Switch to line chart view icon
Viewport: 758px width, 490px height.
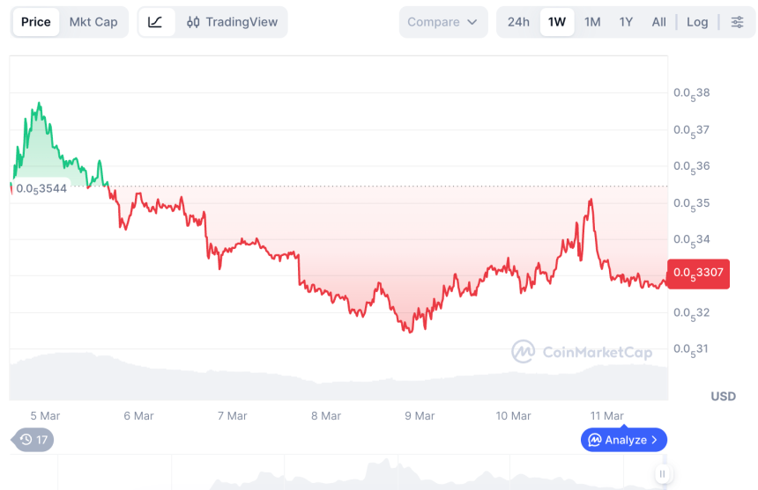[x=155, y=22]
